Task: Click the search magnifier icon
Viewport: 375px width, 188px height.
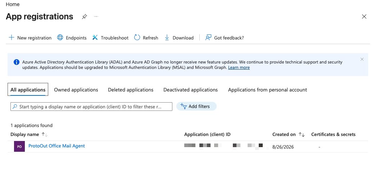Action: [15, 107]
